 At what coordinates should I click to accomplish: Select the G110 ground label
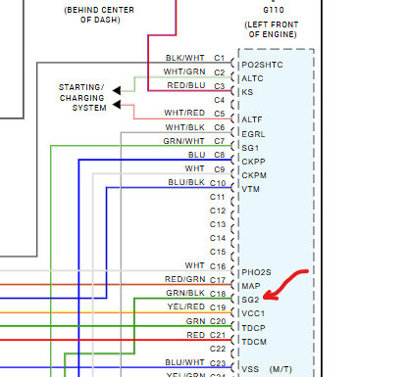(274, 10)
